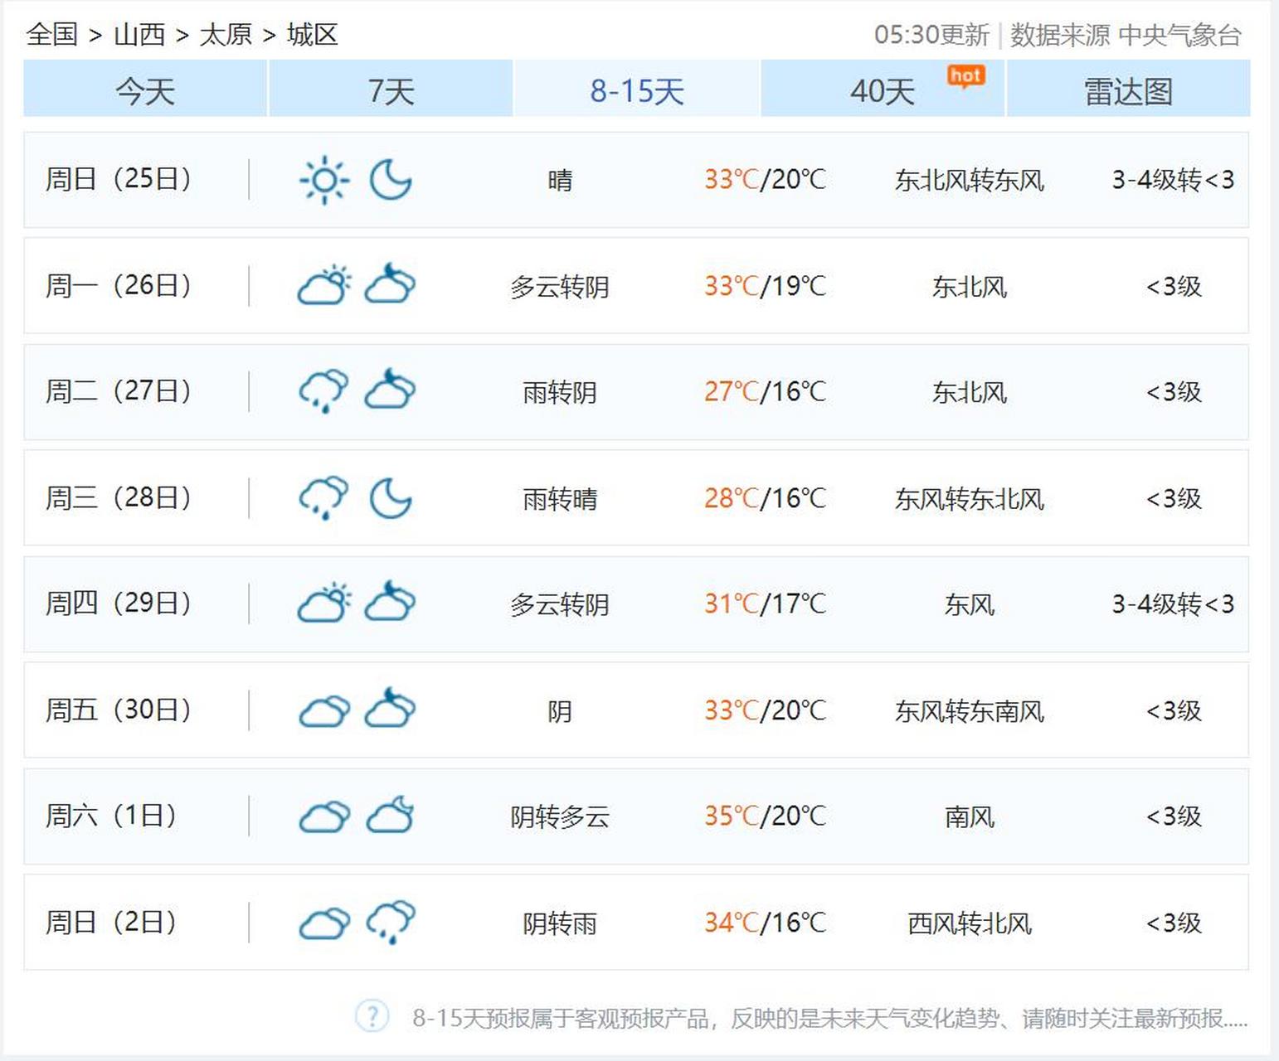Switch to the 今天 tab
Screen dimensions: 1279x1061
pos(145,91)
